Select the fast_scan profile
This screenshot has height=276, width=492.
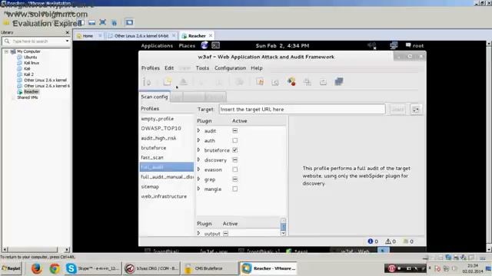coord(152,157)
